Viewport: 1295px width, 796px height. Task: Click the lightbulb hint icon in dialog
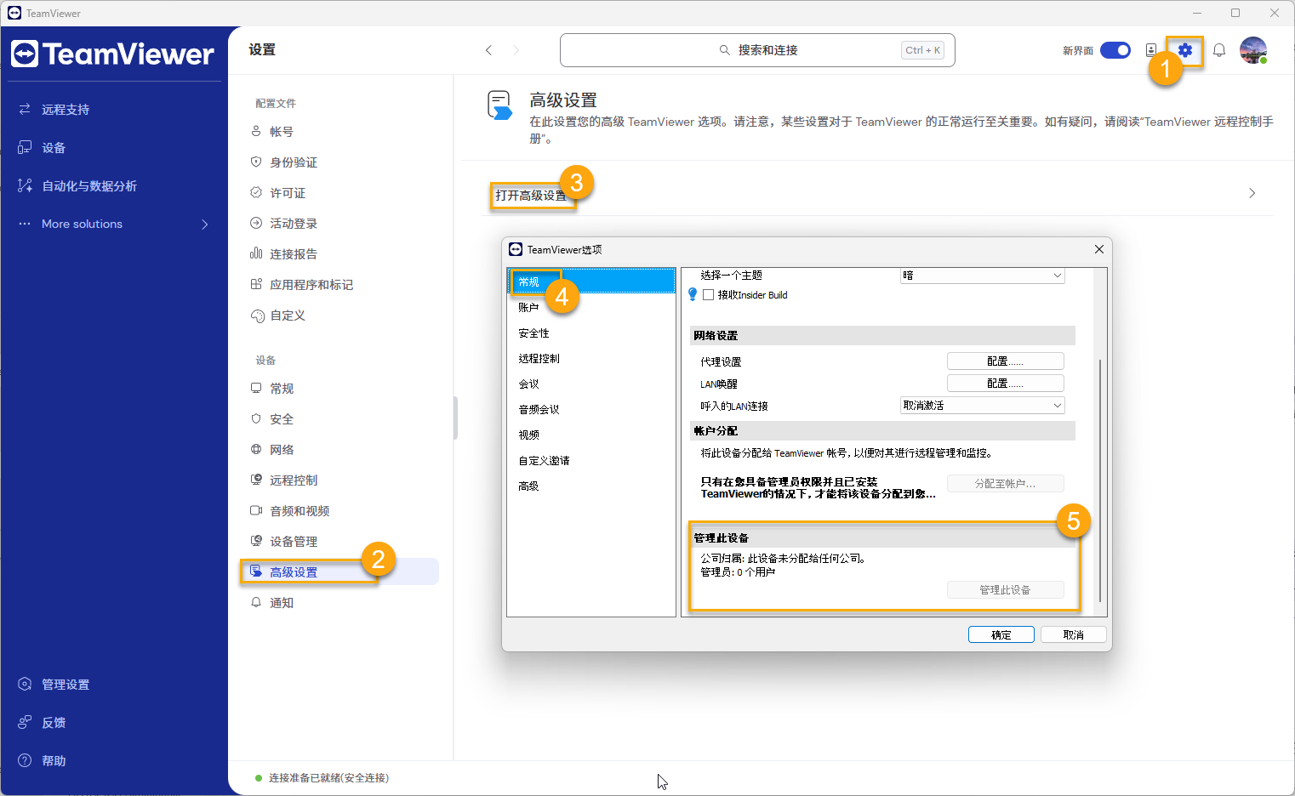pos(693,294)
